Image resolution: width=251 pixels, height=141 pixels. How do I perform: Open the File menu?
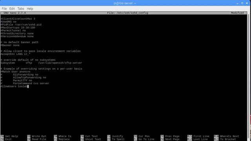[4, 9]
